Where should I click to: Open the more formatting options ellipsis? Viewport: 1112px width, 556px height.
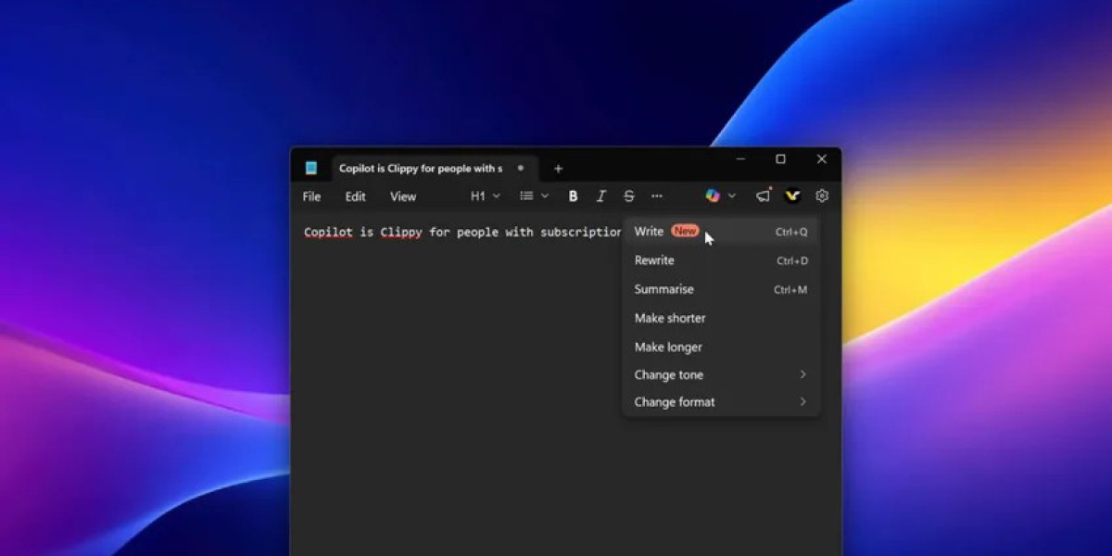coord(657,196)
